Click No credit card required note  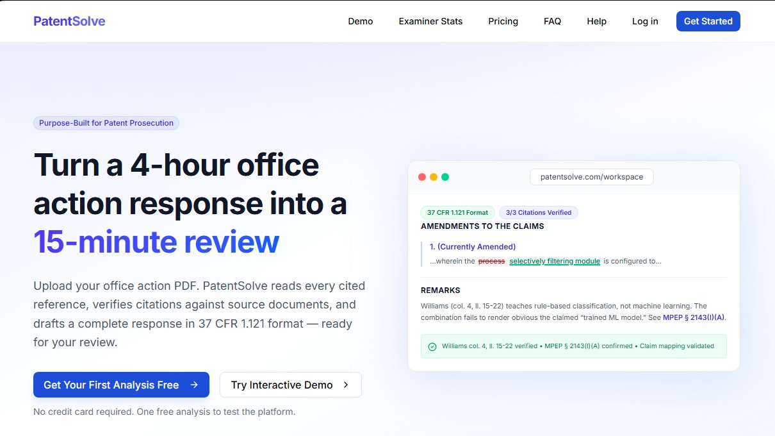165,412
